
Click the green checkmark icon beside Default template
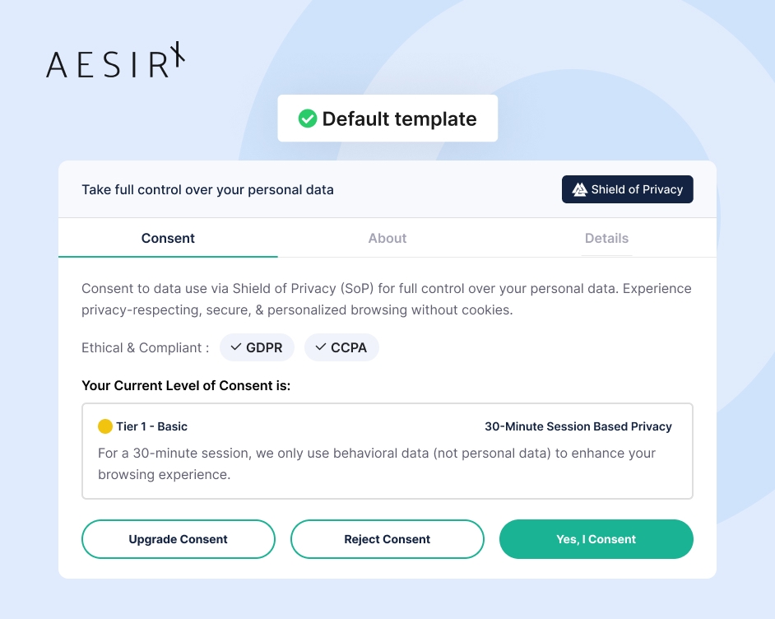tap(308, 119)
